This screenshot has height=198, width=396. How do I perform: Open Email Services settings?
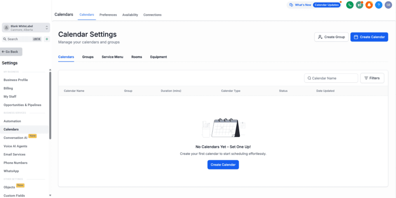[14, 154]
